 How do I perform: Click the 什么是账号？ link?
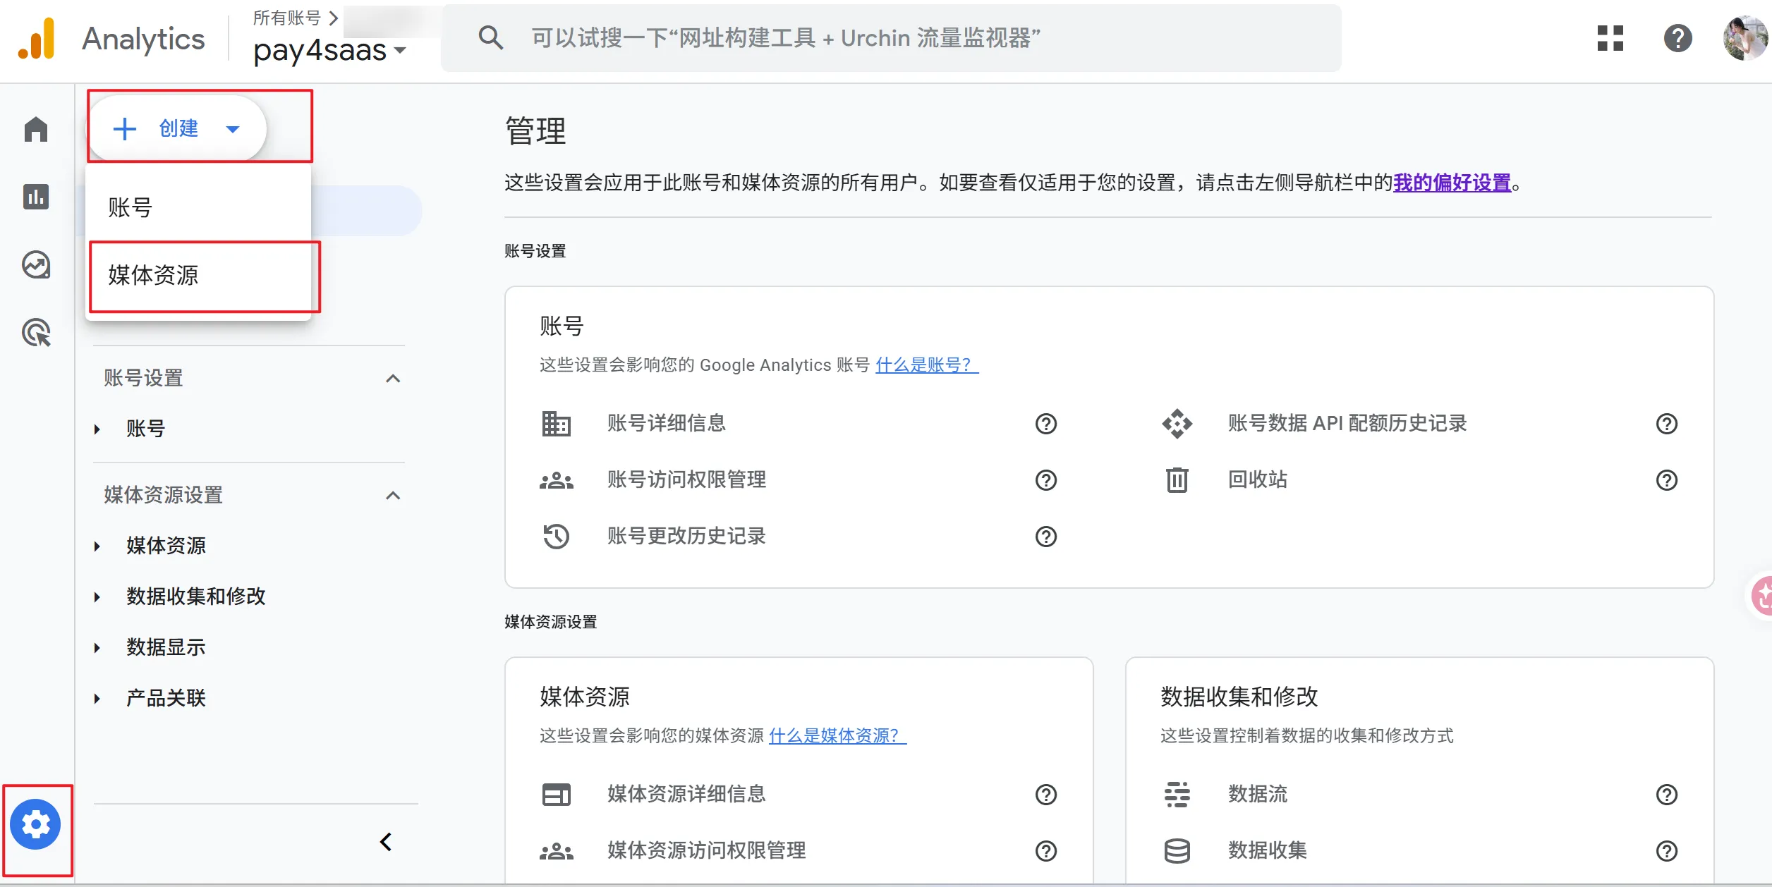926,365
